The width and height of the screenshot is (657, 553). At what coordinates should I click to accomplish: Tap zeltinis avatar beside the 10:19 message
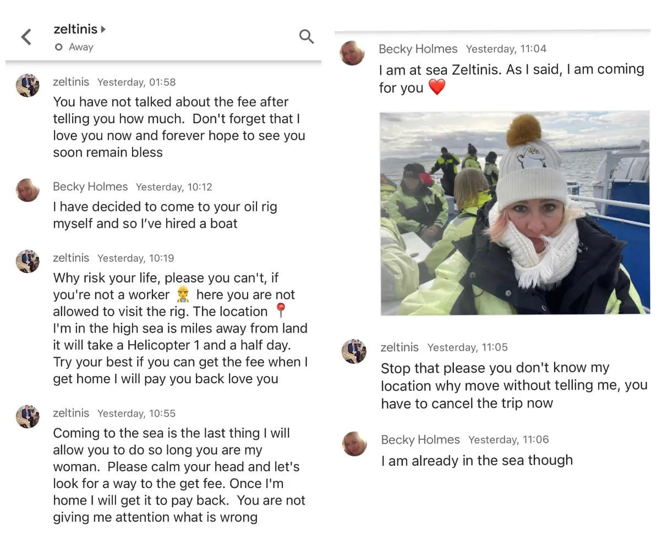click(x=28, y=261)
